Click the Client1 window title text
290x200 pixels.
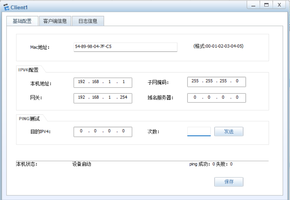pos(19,7)
